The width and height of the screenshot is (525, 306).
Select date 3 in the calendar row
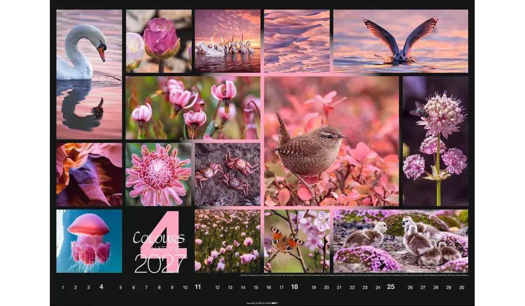pyautogui.click(x=88, y=287)
